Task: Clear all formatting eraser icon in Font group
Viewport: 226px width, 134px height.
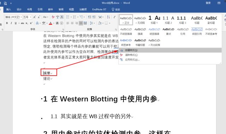Action: [53, 17]
